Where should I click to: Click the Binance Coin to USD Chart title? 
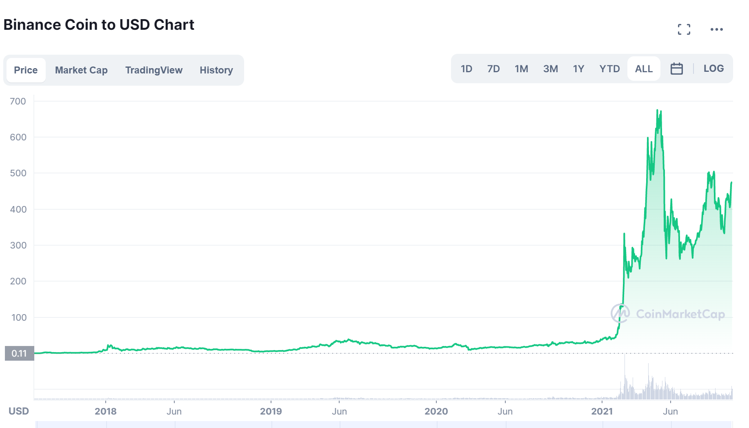[x=99, y=24]
